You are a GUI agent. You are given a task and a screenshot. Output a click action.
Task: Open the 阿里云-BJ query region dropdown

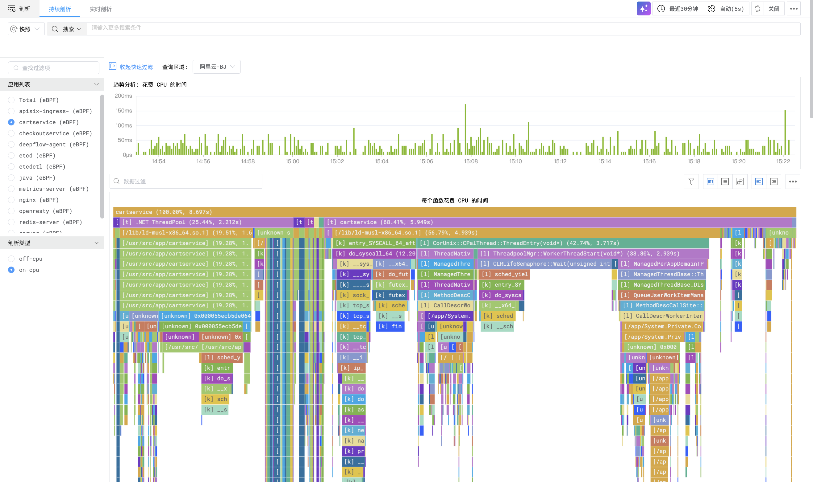216,67
